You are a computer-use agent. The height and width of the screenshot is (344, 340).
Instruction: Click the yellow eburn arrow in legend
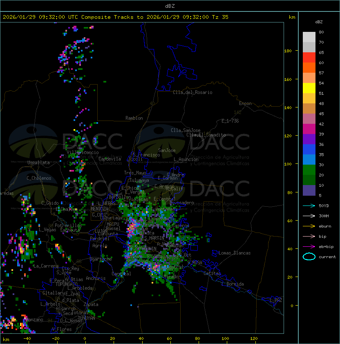tap(309, 226)
